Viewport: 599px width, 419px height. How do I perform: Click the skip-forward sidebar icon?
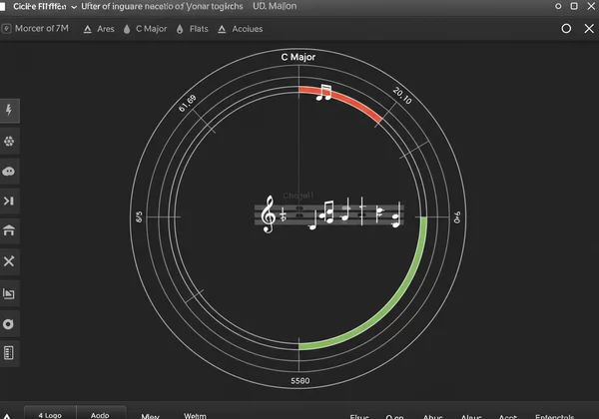coord(9,202)
